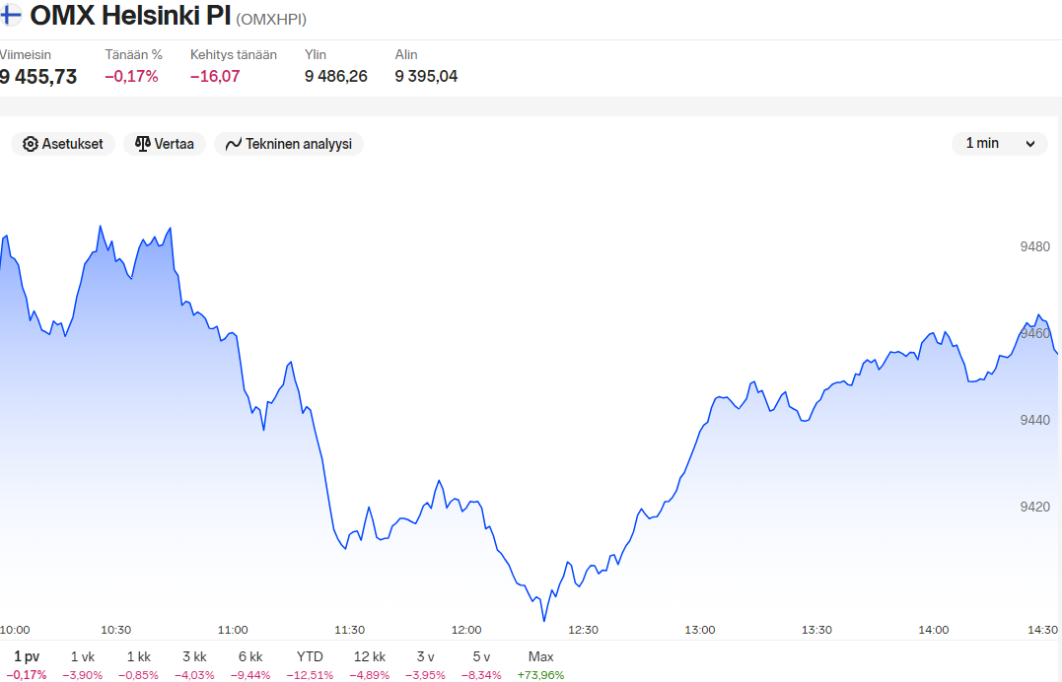This screenshot has width=1062, height=682.
Task: Select the 6 kk time range tab
Action: 250,664
